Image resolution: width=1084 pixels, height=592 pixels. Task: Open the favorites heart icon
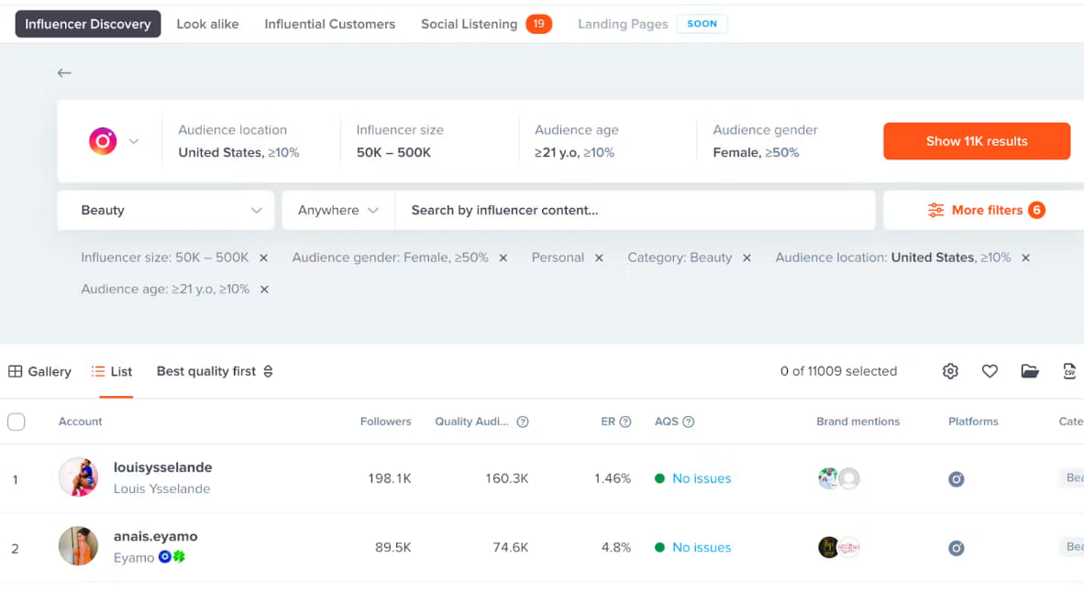[x=990, y=371]
